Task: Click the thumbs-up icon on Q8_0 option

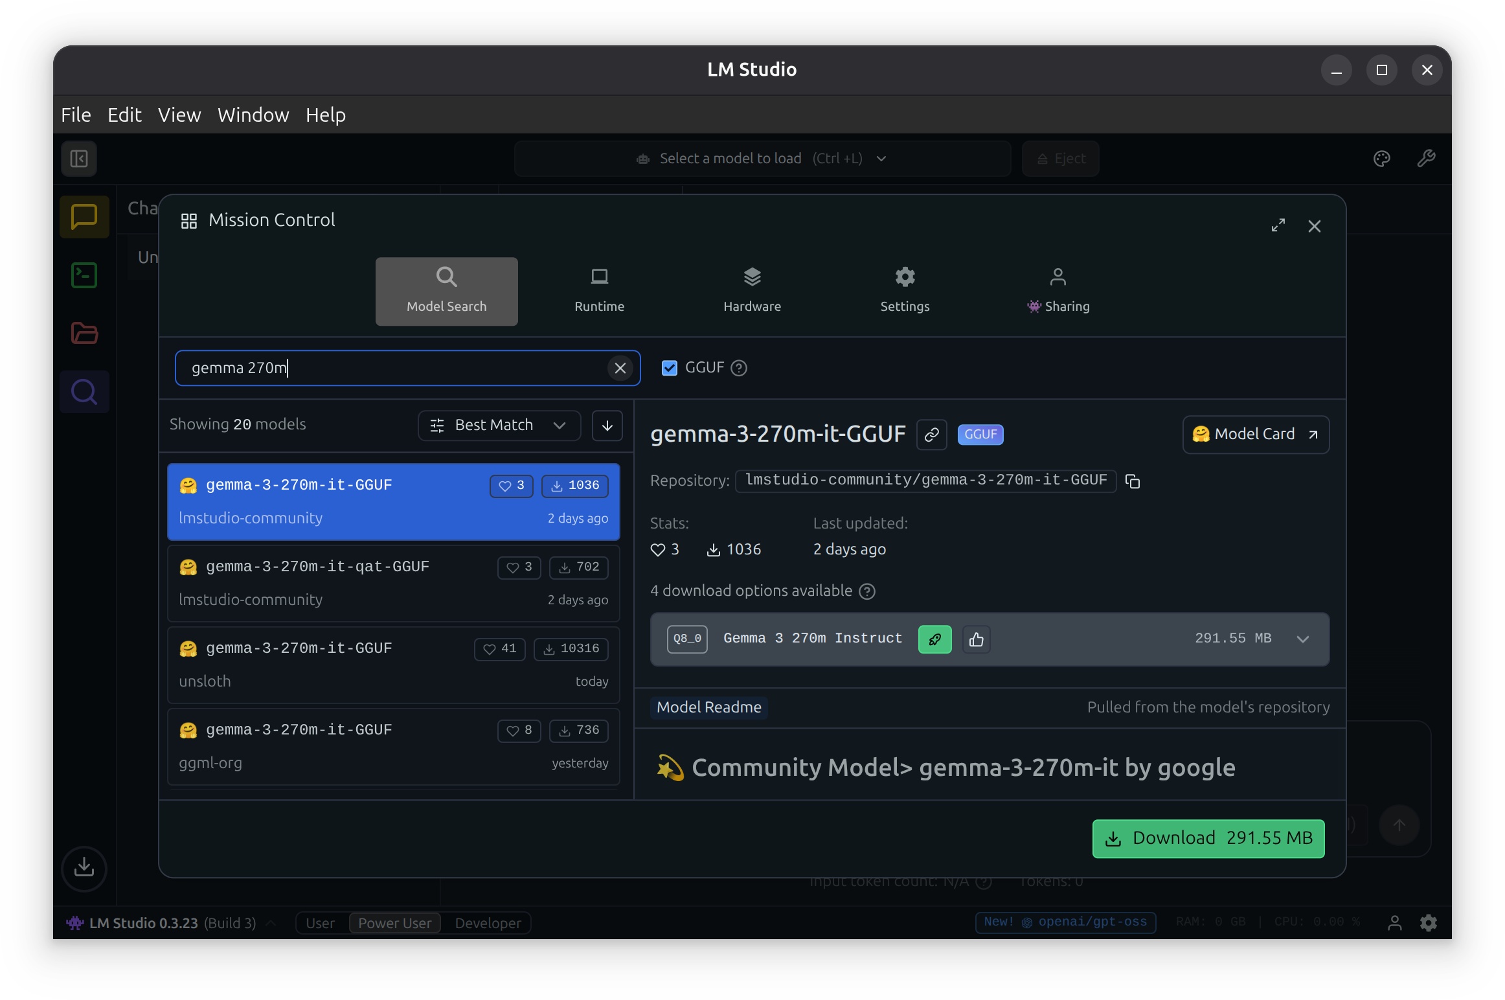Action: pos(976,639)
